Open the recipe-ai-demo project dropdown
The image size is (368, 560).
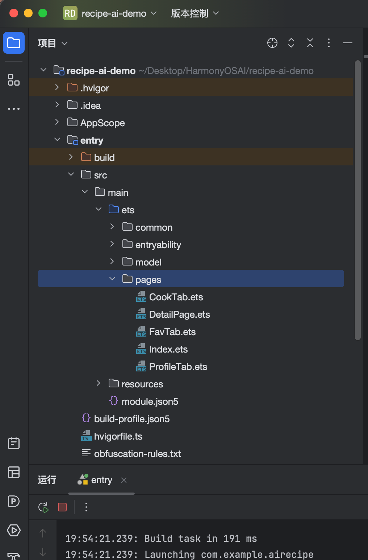pos(110,13)
